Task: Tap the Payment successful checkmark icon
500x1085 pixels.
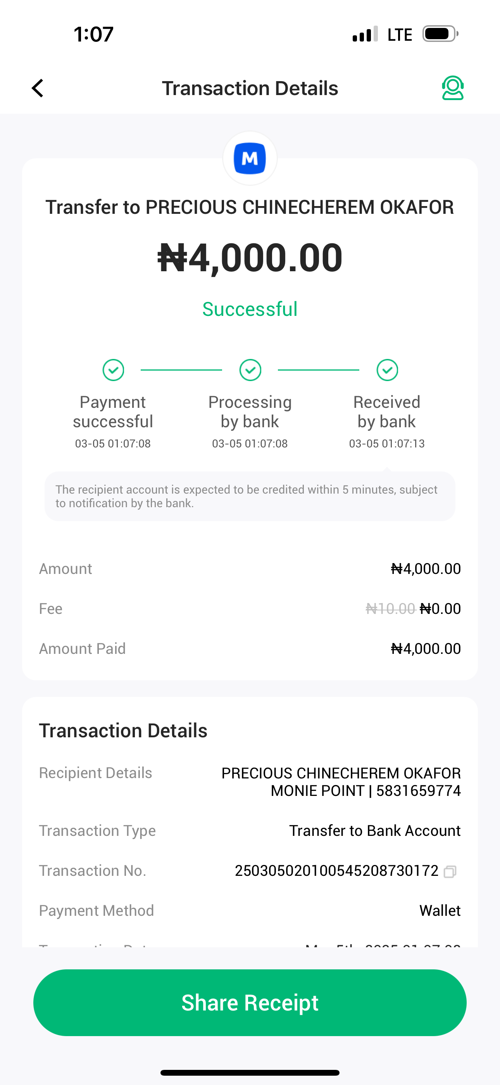Action: (x=113, y=370)
